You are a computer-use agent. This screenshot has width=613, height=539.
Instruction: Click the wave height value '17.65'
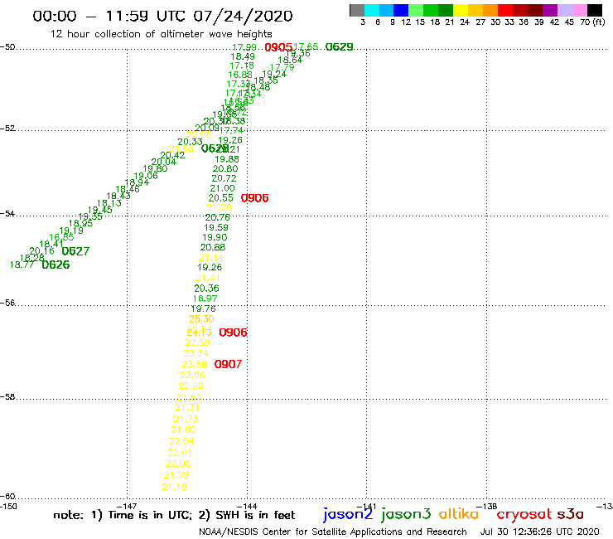pos(306,47)
